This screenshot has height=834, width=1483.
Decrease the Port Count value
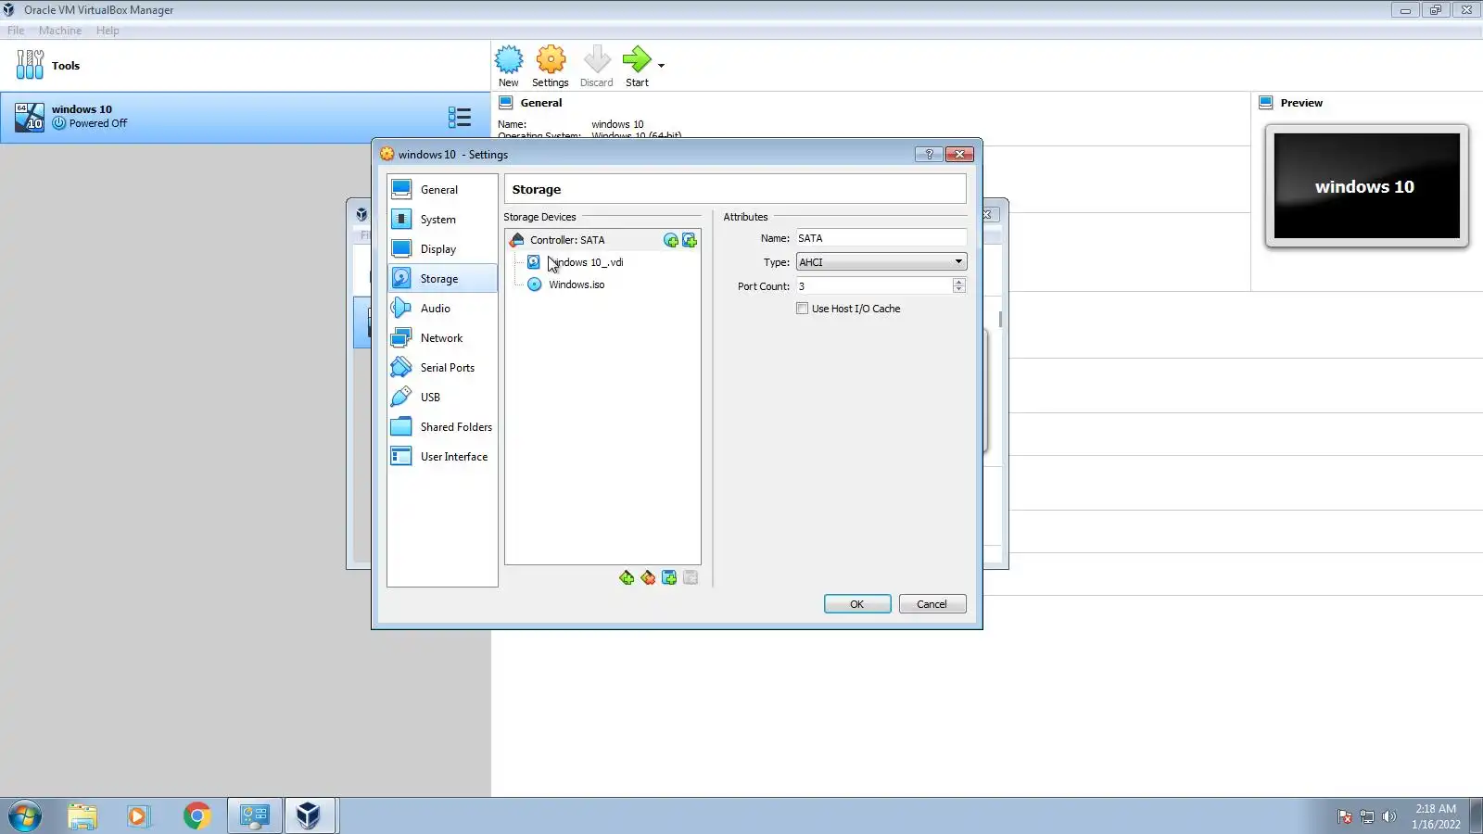(x=959, y=290)
